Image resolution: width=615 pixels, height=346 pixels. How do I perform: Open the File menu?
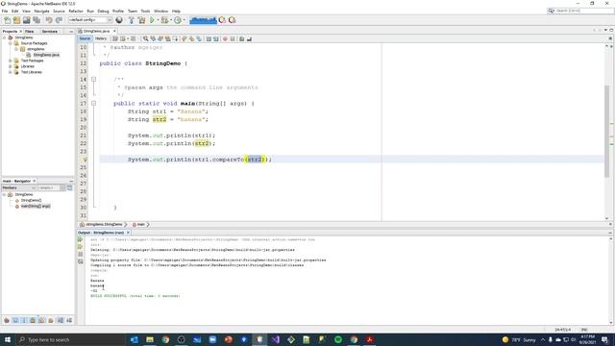point(5,11)
